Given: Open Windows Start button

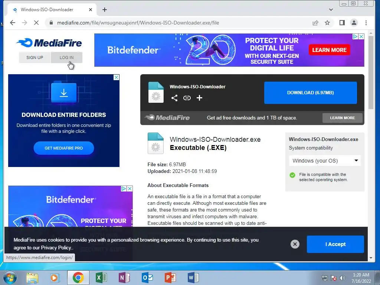Looking at the screenshot, I should point(9,278).
